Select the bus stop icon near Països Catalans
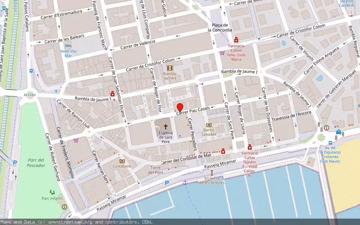The height and width of the screenshot is (225, 360). point(31,71)
